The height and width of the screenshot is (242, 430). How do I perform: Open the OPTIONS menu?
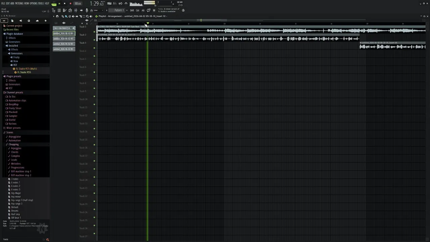34,3
